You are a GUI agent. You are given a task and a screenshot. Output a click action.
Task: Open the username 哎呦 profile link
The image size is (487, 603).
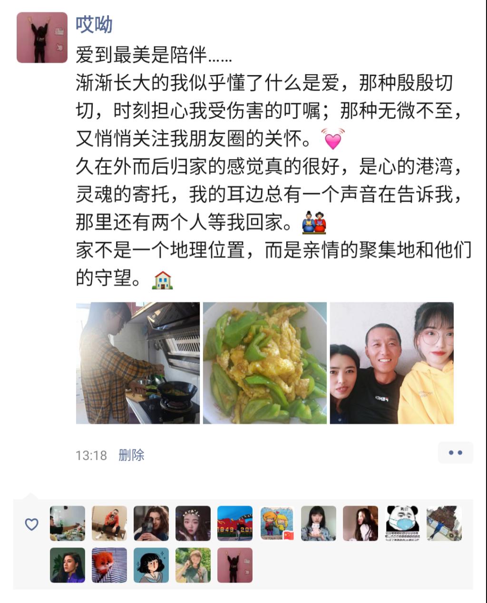click(94, 24)
